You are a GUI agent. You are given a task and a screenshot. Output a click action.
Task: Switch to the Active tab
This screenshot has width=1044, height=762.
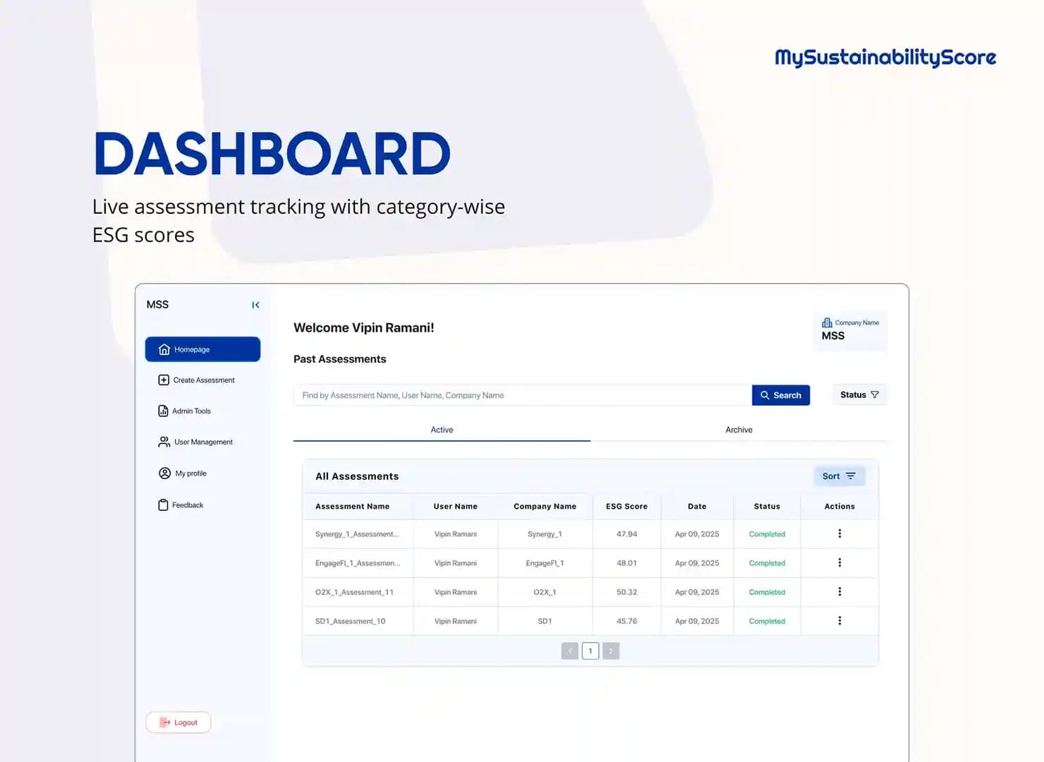(442, 430)
